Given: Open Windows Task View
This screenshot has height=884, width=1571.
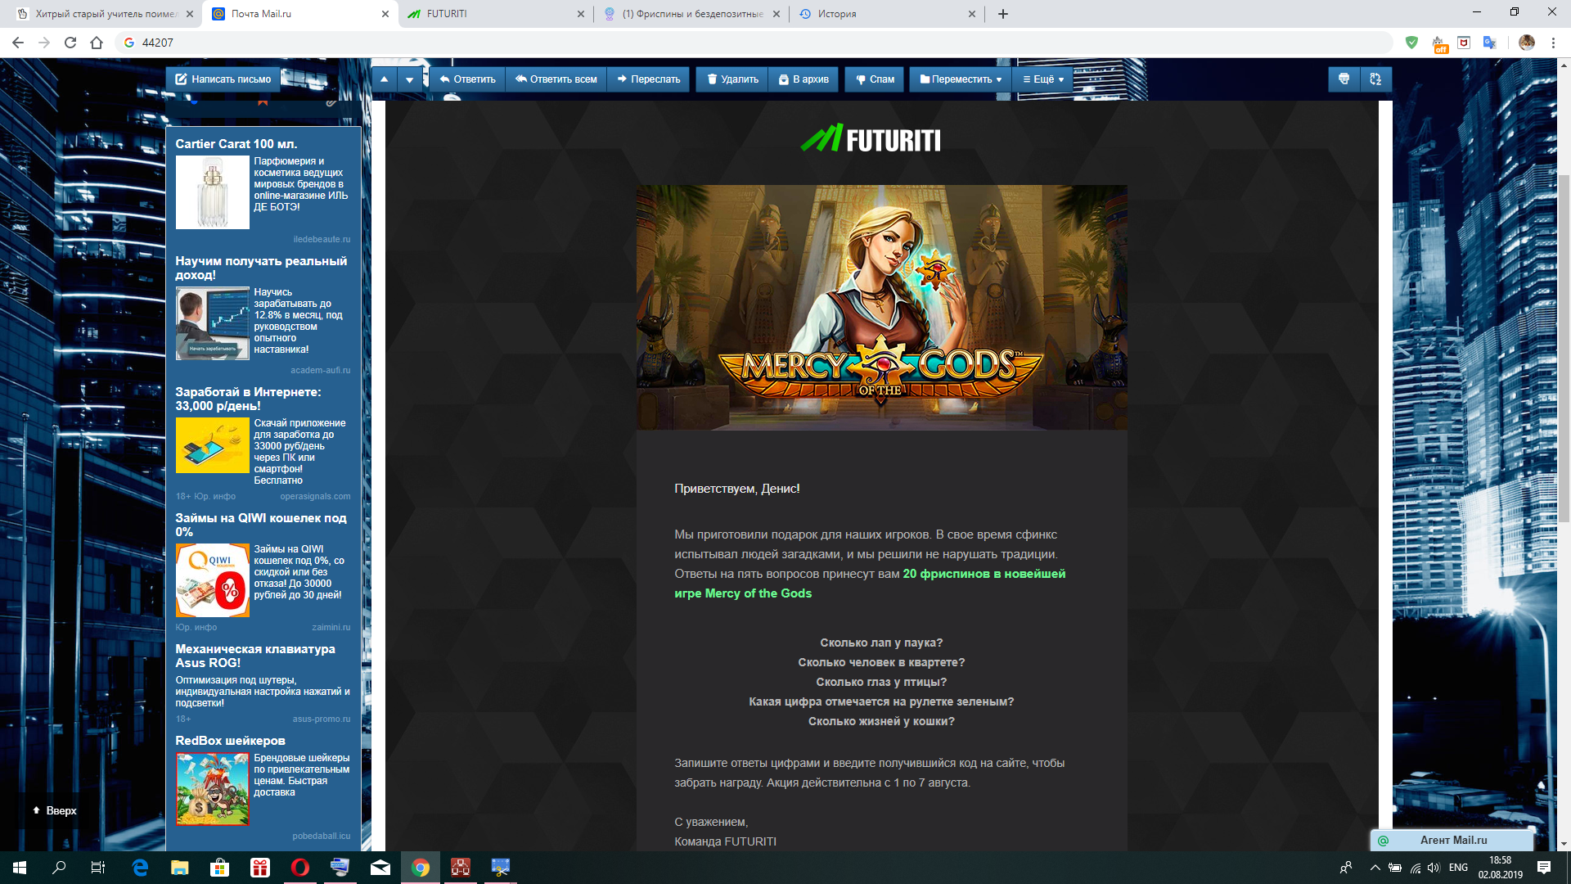Looking at the screenshot, I should tap(98, 868).
